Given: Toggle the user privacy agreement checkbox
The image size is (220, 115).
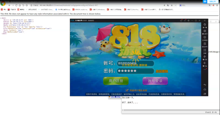Looking at the screenshot, I should pyautogui.click(x=127, y=90).
